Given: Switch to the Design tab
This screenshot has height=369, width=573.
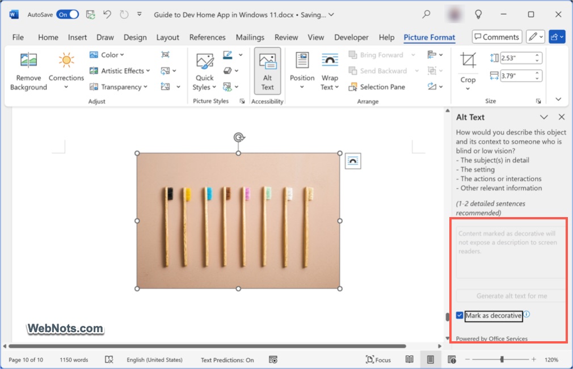Looking at the screenshot, I should click(135, 37).
